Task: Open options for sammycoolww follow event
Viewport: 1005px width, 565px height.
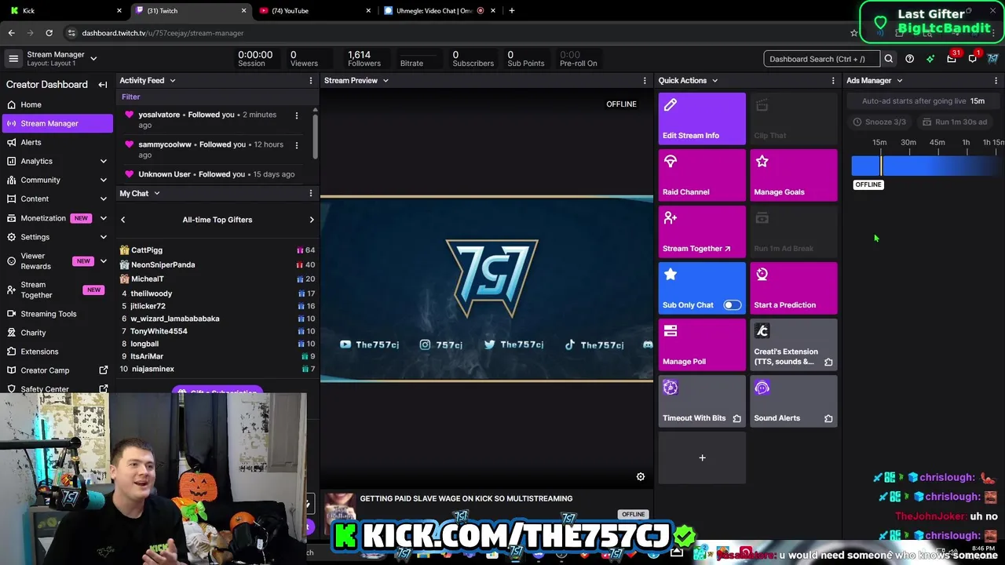Action: point(296,145)
